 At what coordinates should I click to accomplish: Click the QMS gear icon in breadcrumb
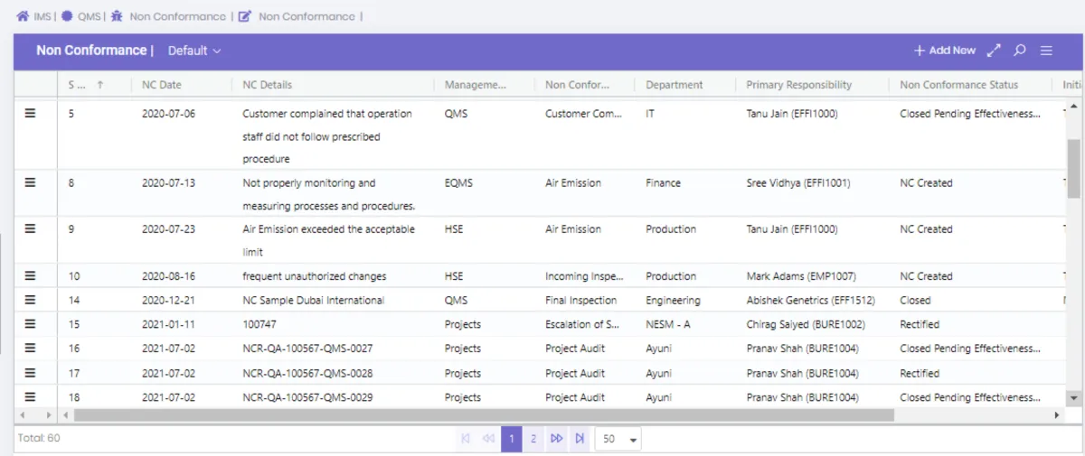click(x=67, y=16)
